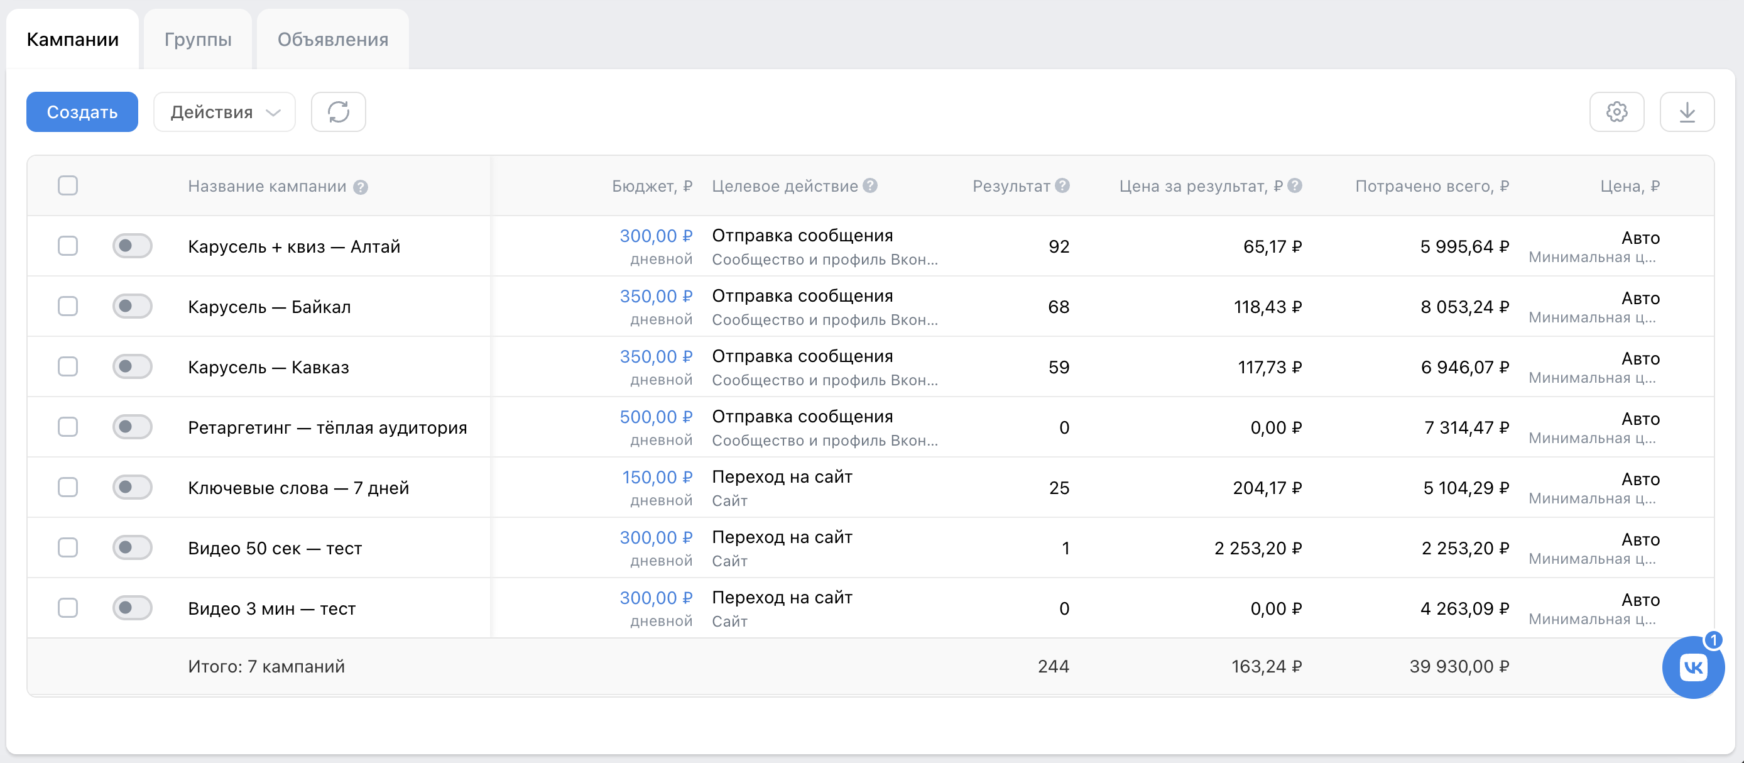Image resolution: width=1744 pixels, height=763 pixels.
Task: Click help icon next to Цена за результат
Action: click(1295, 185)
